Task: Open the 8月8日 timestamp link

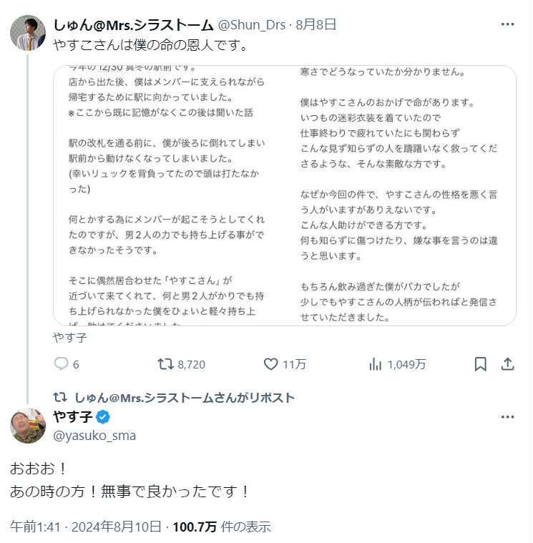Action: point(316,24)
